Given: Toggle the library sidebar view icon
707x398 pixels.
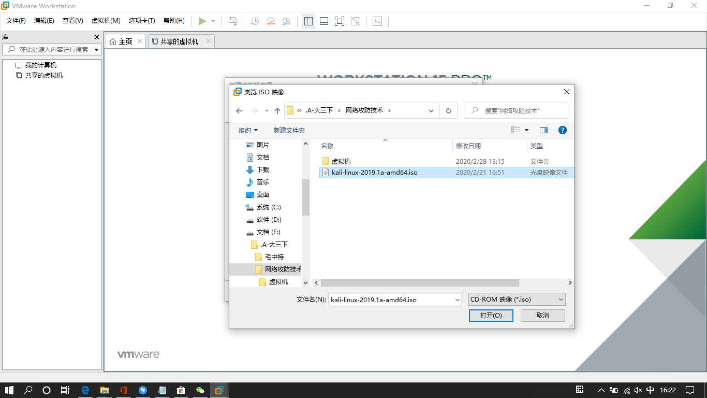Looking at the screenshot, I should pos(308,21).
